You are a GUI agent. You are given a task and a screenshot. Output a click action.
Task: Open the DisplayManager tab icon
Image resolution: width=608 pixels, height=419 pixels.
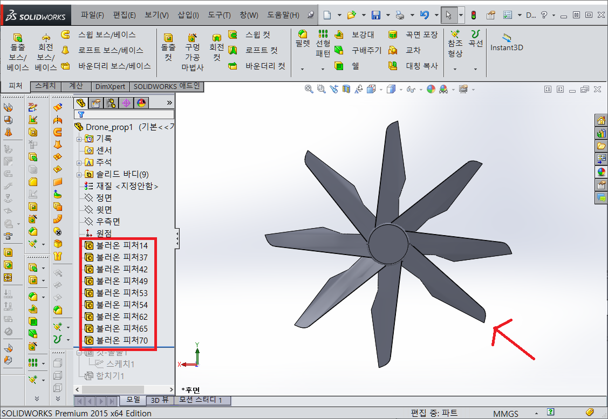click(141, 102)
